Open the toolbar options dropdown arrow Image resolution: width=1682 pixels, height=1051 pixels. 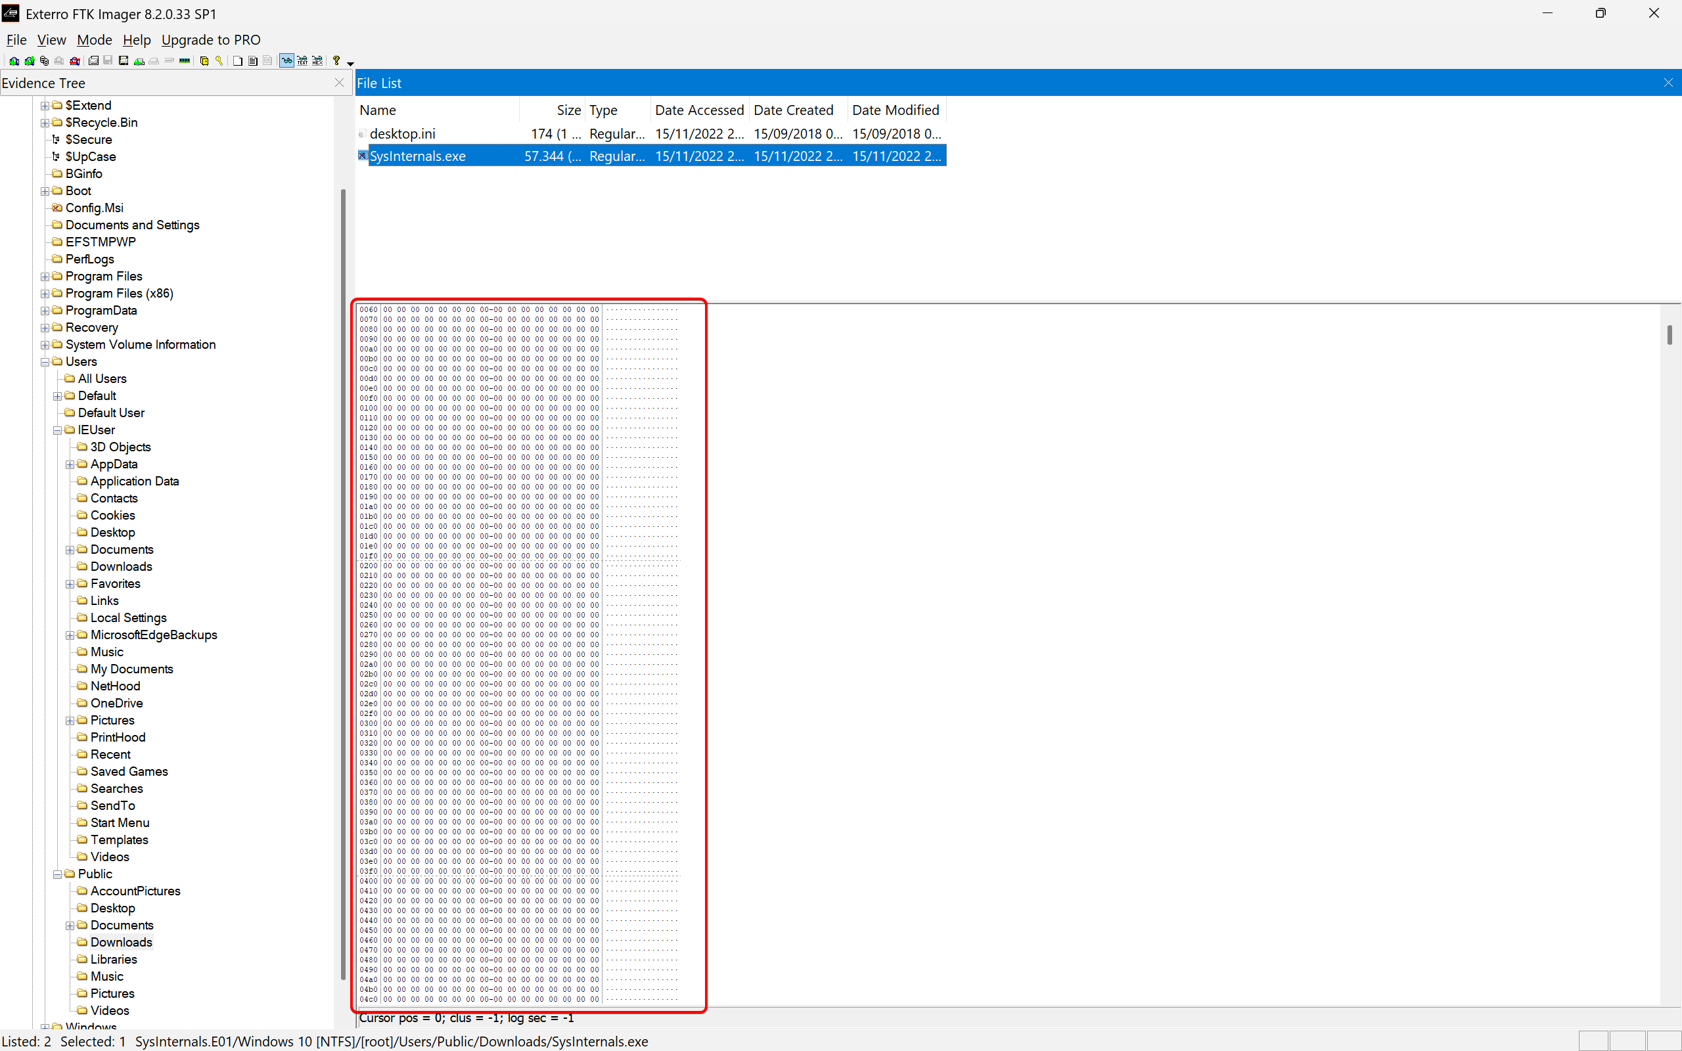350,64
